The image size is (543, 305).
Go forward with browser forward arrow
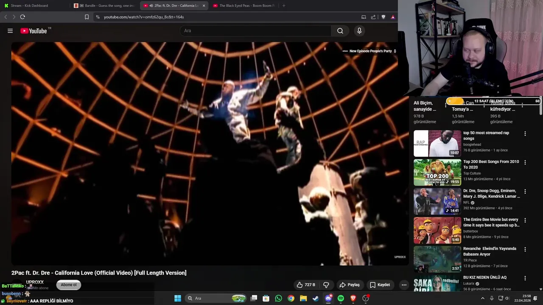pos(14,17)
